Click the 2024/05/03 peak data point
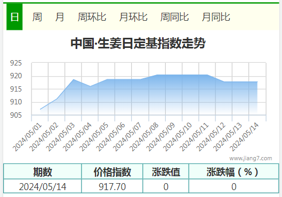The image size is (282, 197). (74, 79)
